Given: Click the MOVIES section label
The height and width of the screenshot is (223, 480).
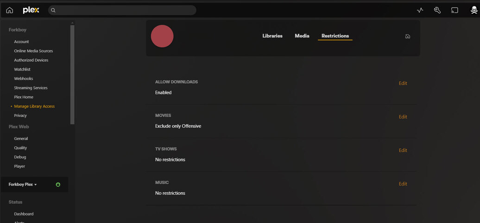Looking at the screenshot, I should pyautogui.click(x=163, y=115).
